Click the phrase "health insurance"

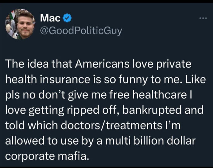tap(48, 79)
